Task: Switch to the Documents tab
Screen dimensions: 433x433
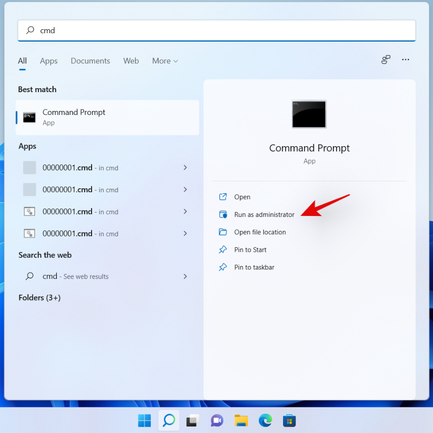Action: pos(90,60)
